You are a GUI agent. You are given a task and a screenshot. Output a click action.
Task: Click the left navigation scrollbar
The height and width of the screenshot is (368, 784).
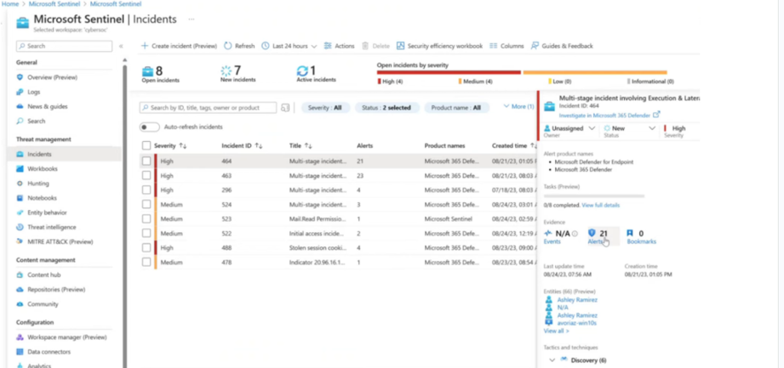tap(125, 215)
